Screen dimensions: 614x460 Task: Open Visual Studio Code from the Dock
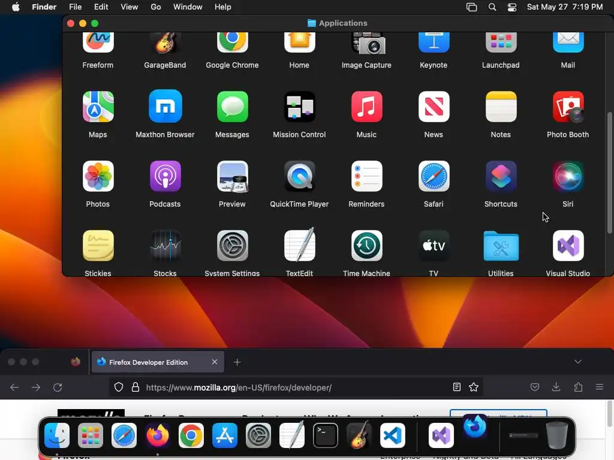[x=392, y=435]
